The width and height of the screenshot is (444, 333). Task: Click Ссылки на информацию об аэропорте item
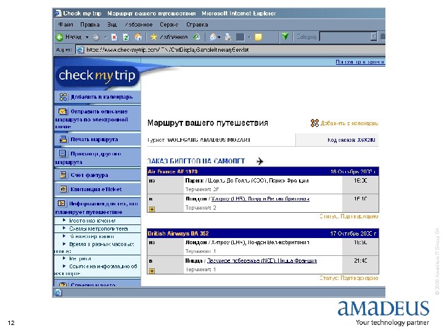coord(96,270)
